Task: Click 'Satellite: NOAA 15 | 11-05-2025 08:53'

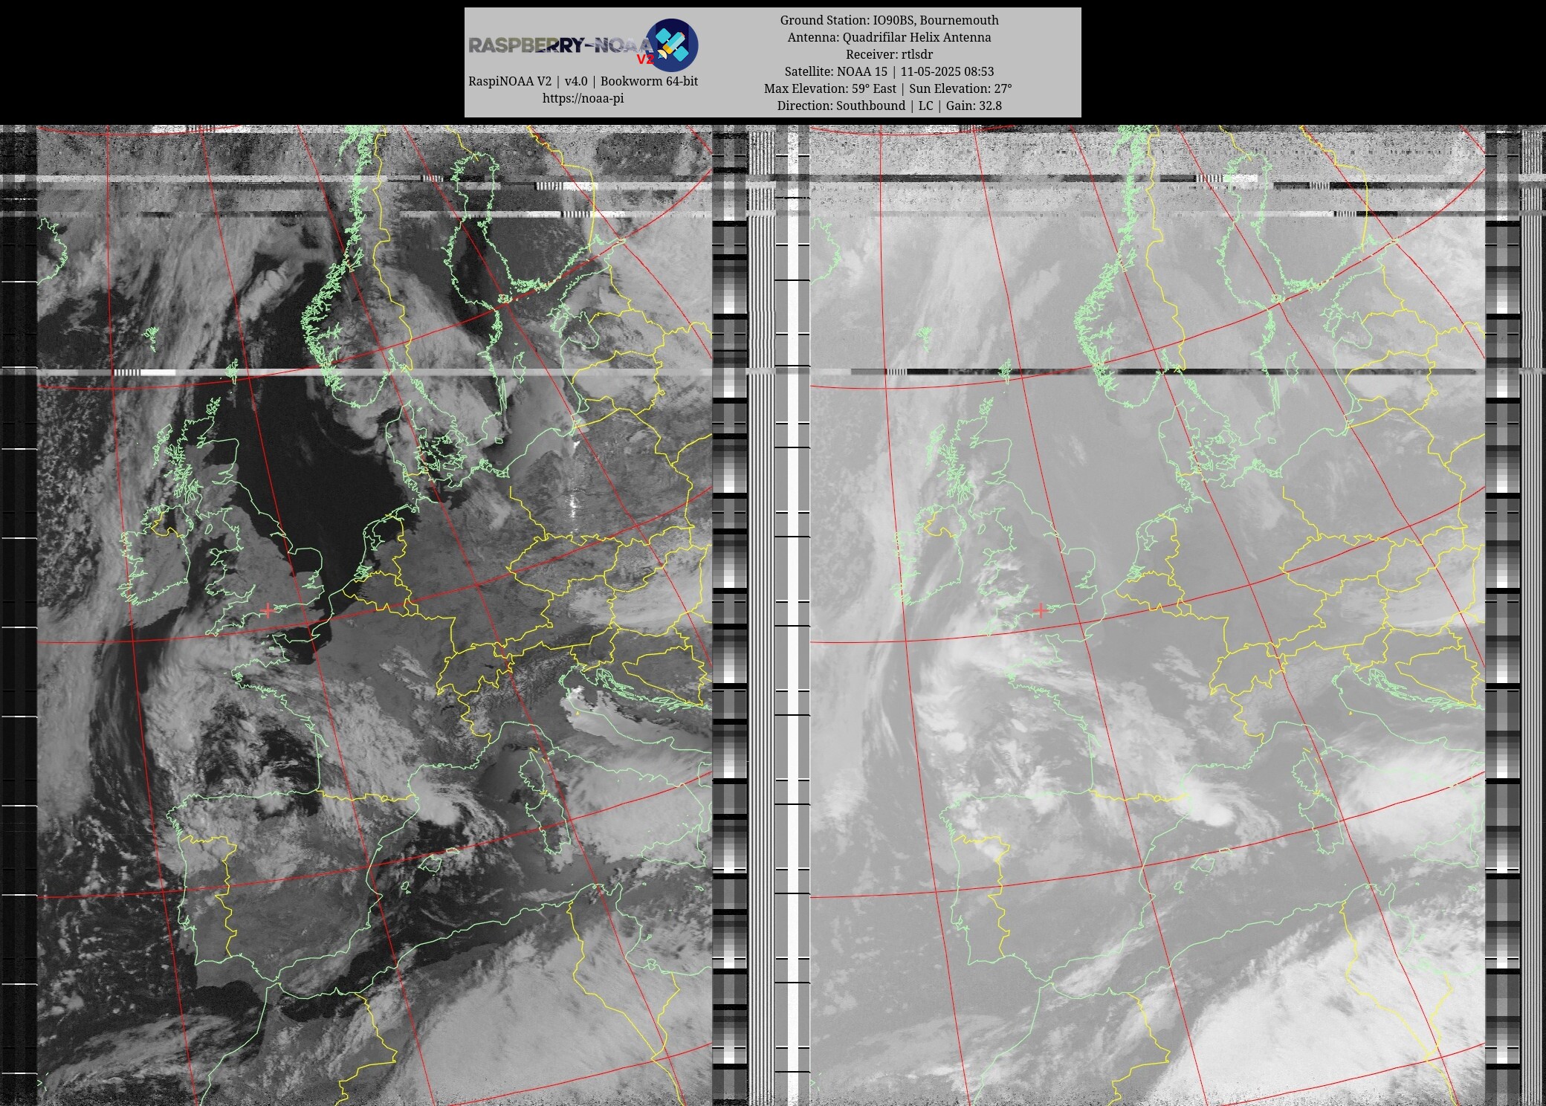Action: 889,71
